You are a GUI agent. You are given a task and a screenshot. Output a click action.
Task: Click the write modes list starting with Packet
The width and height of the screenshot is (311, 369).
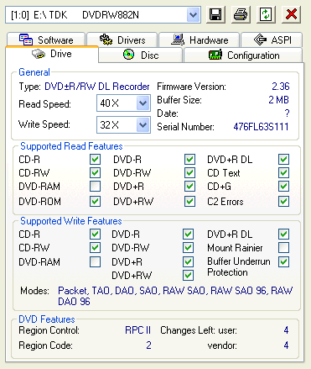click(x=175, y=296)
